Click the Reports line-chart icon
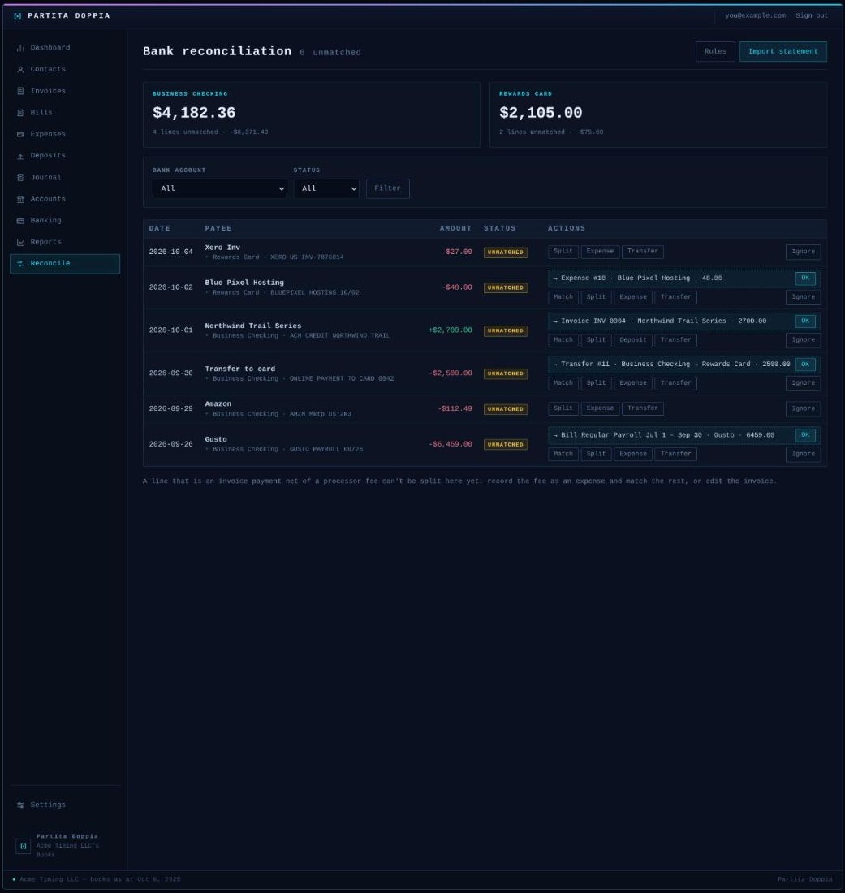 click(x=20, y=242)
